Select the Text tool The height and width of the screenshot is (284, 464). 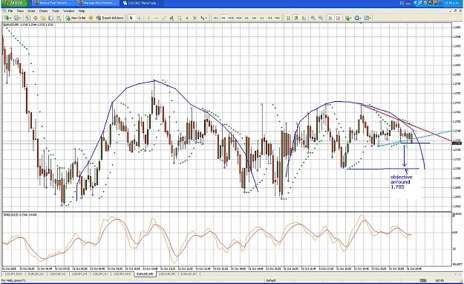187,18
